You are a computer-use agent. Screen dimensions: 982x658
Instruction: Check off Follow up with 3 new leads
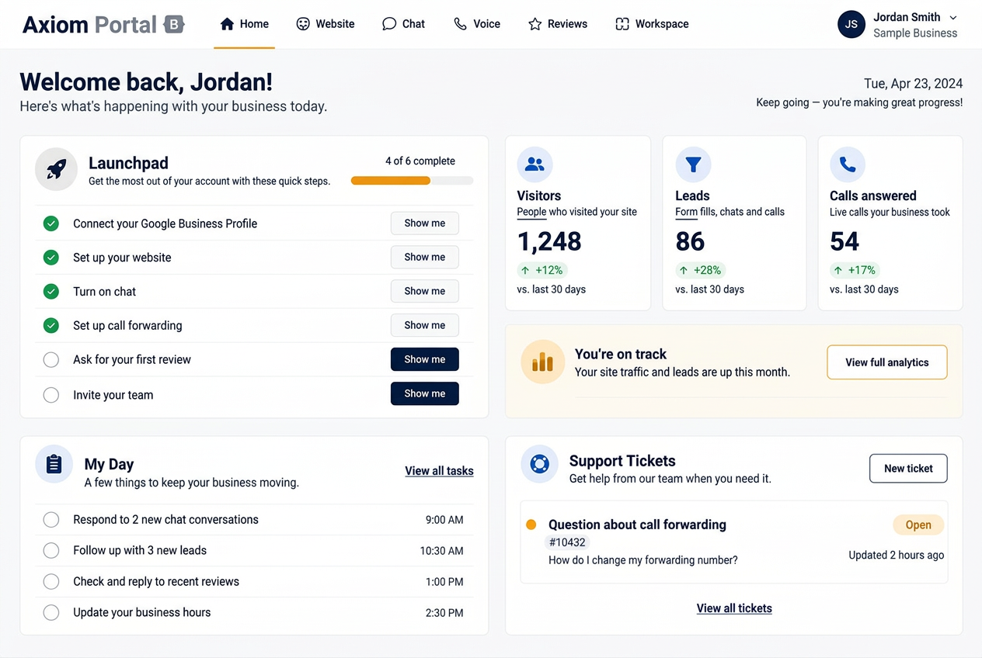click(x=51, y=551)
